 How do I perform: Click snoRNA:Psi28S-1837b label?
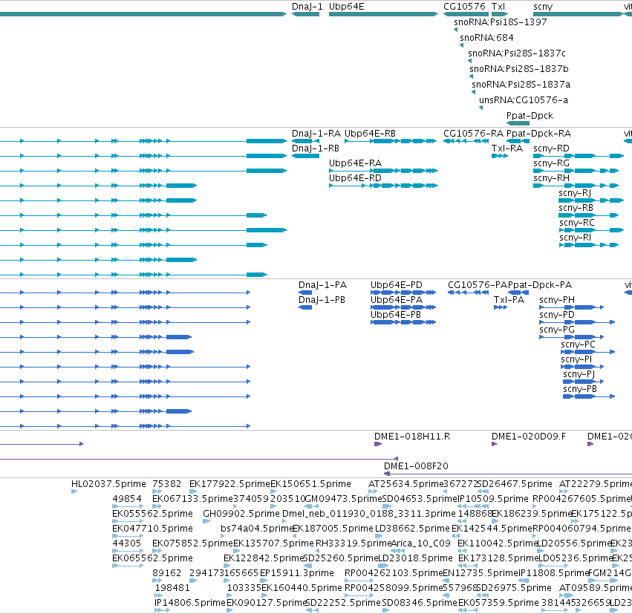click(x=519, y=69)
